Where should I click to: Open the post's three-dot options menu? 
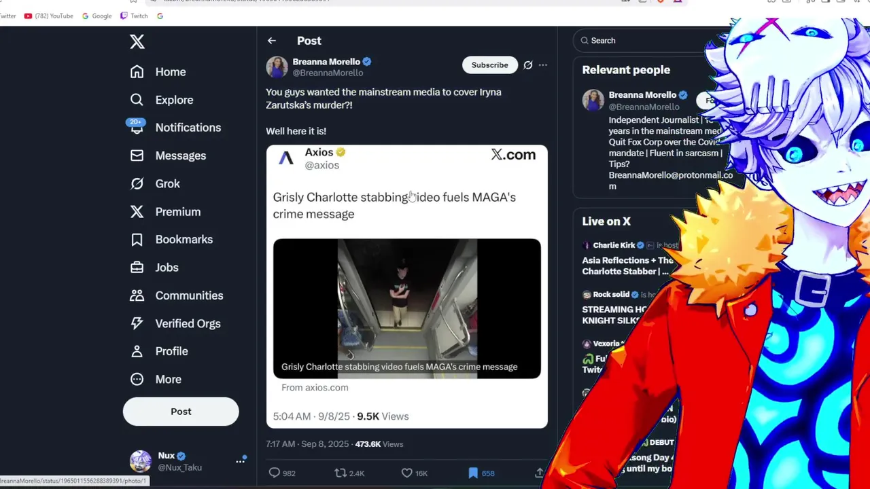tap(542, 65)
